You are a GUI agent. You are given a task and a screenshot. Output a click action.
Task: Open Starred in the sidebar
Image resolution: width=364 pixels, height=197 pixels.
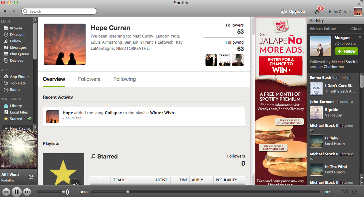tap(13, 119)
